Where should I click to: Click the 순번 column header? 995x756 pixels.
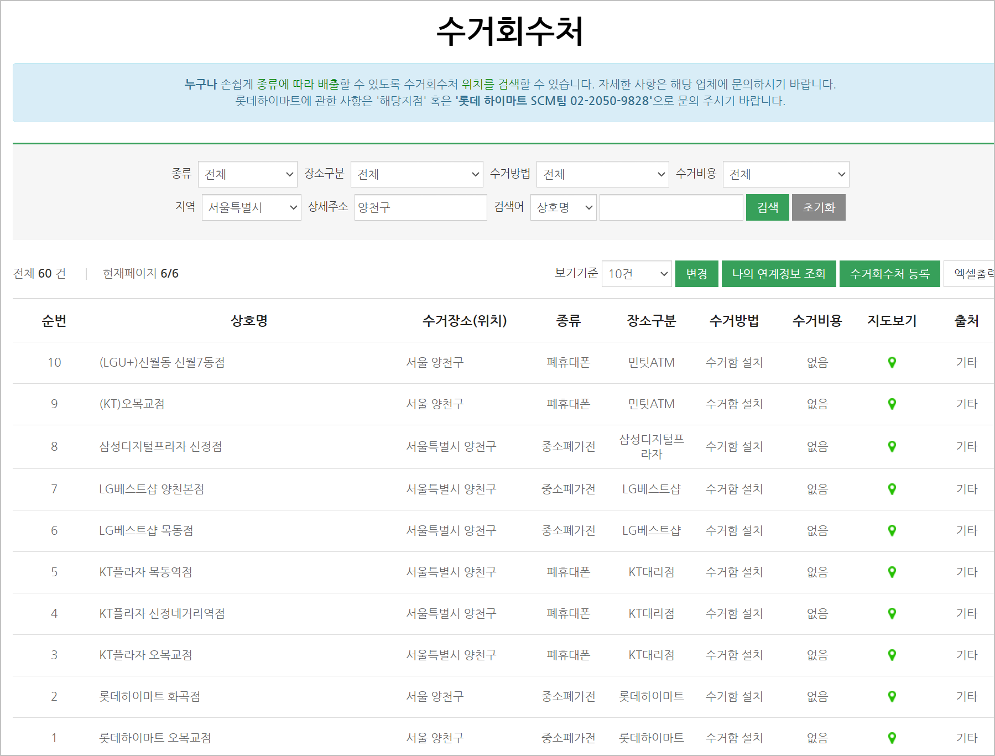(x=54, y=321)
